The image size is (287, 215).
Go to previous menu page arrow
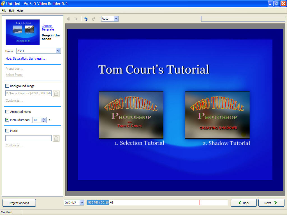68,19
